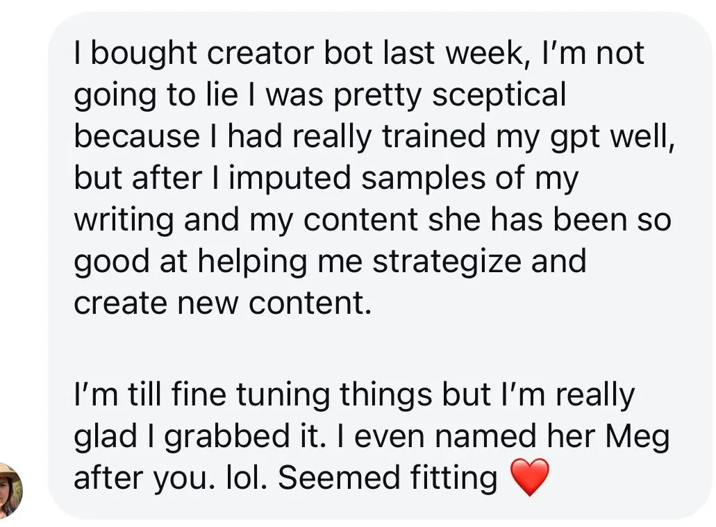Click the text "create new content."

coord(222,303)
